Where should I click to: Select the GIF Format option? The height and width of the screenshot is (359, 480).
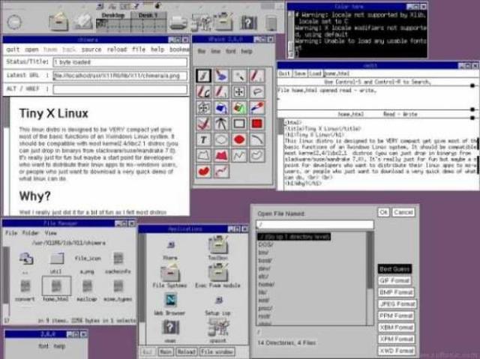[394, 280]
